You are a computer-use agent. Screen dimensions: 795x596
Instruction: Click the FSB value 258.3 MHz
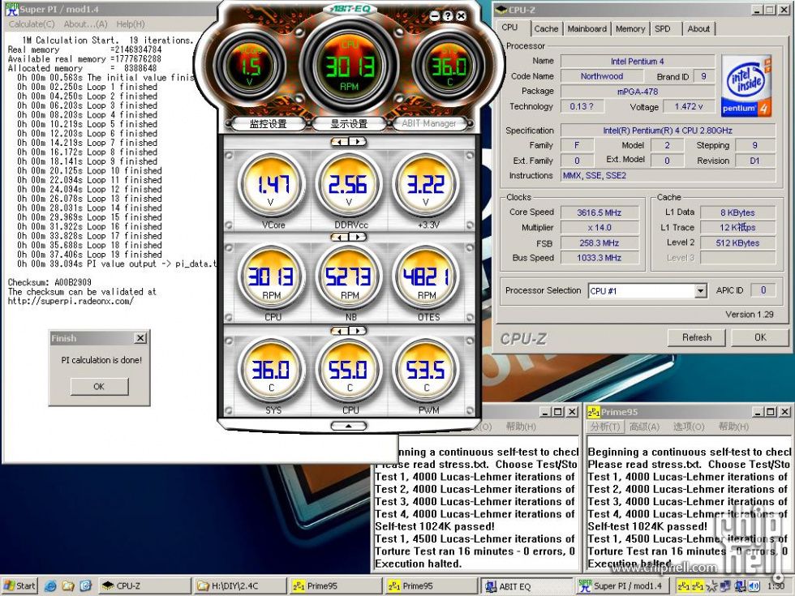[x=599, y=243]
